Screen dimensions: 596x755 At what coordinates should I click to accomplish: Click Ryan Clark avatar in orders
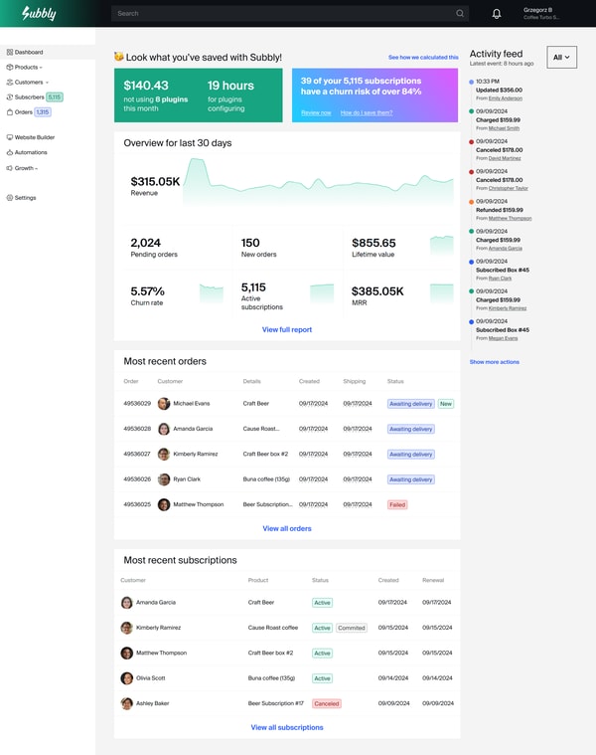(164, 479)
